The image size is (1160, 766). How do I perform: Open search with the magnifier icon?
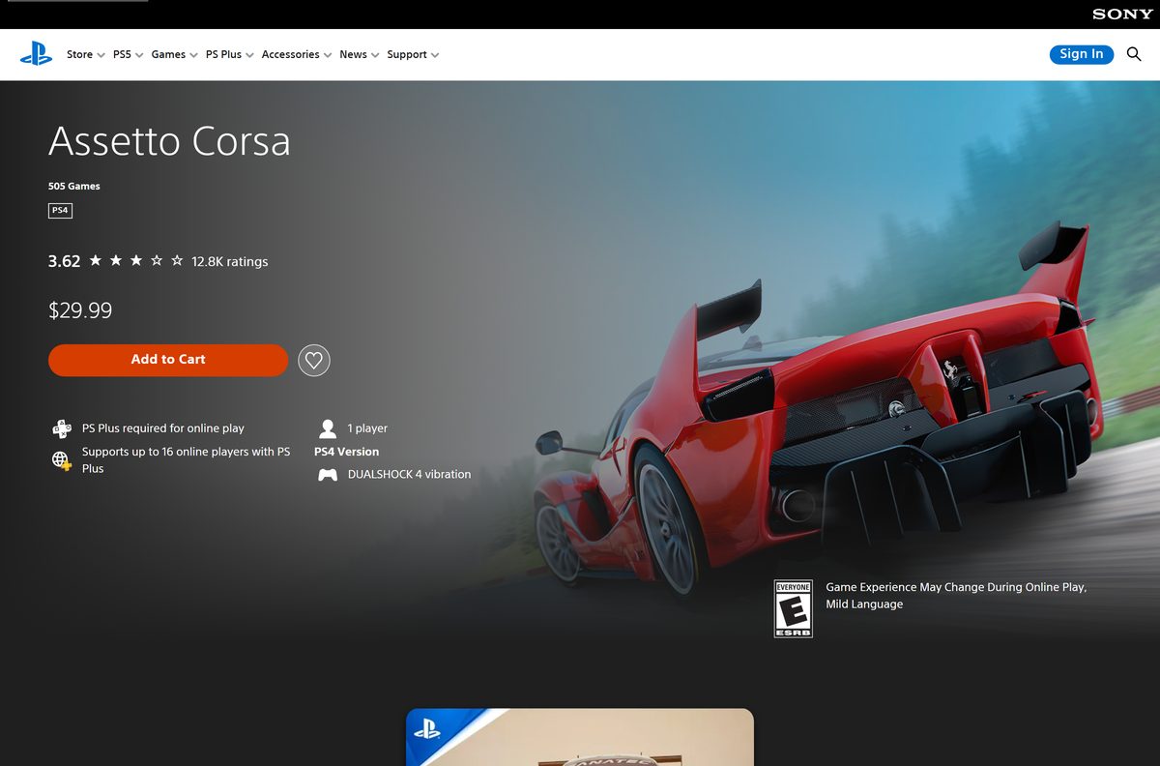coord(1134,54)
